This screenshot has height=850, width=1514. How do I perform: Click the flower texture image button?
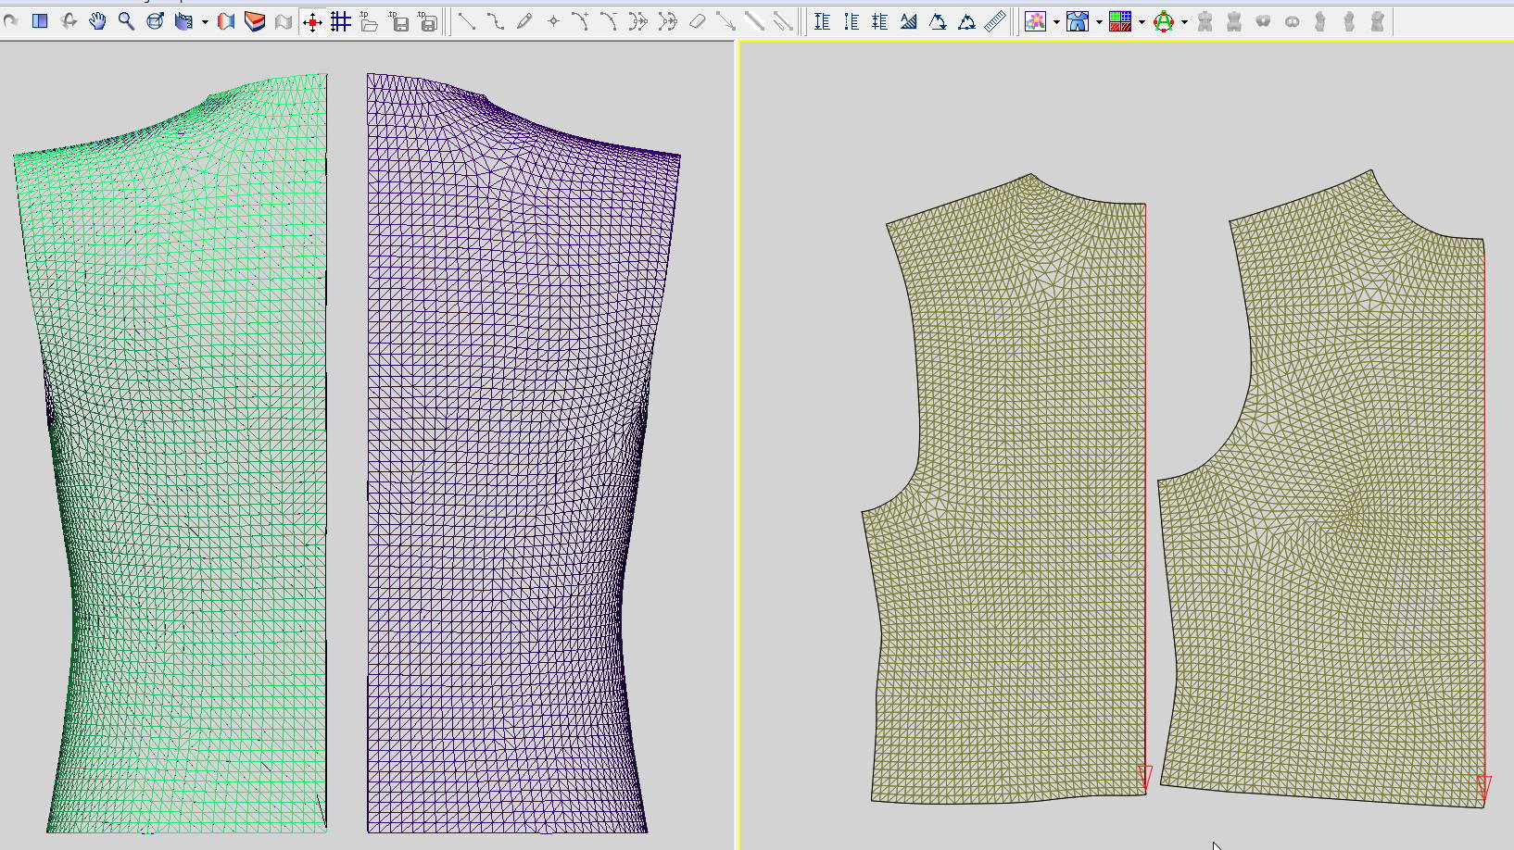coord(1035,21)
